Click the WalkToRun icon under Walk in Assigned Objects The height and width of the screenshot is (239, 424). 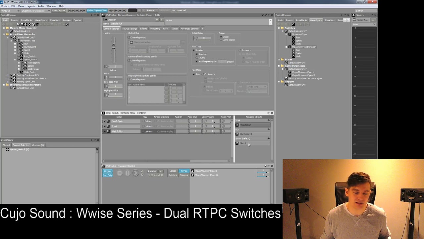(x=237, y=125)
